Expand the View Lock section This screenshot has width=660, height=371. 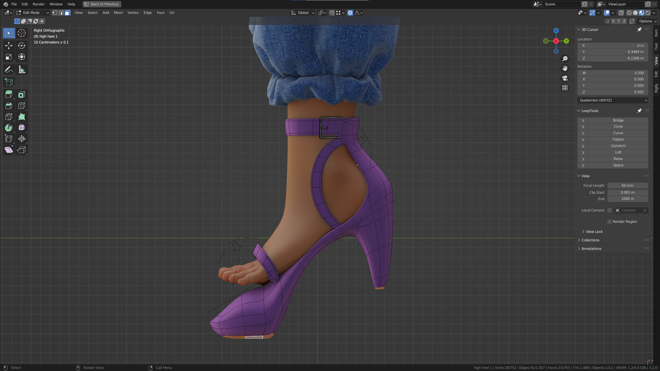594,232
